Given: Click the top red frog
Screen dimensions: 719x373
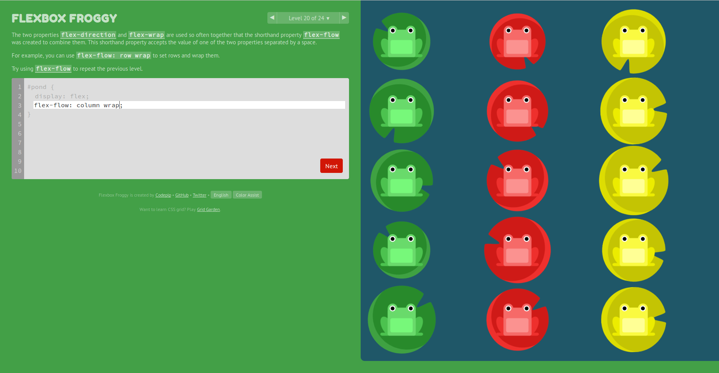Looking at the screenshot, I should (517, 42).
